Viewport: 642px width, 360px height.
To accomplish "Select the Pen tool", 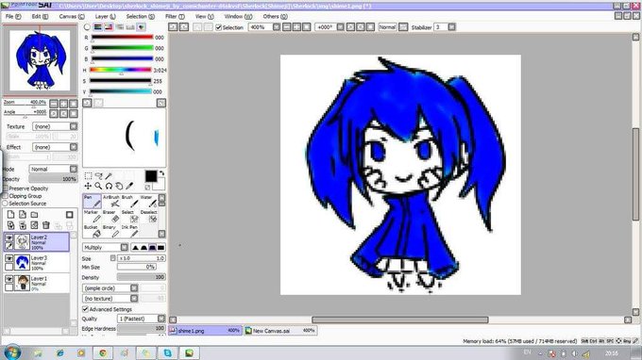I will click(x=93, y=202).
